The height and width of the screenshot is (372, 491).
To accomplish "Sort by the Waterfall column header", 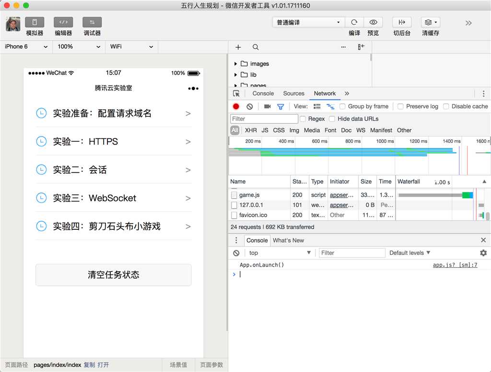I will [442, 181].
